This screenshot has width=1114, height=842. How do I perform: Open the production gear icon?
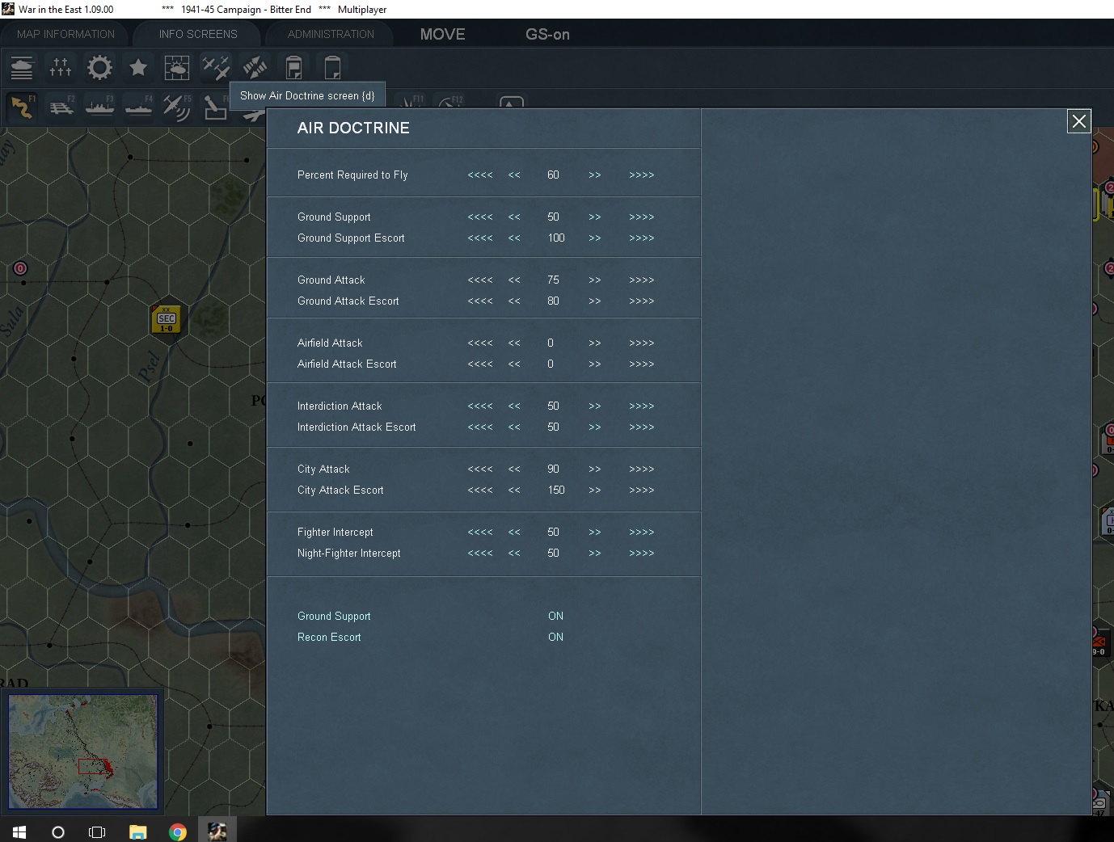pyautogui.click(x=99, y=67)
